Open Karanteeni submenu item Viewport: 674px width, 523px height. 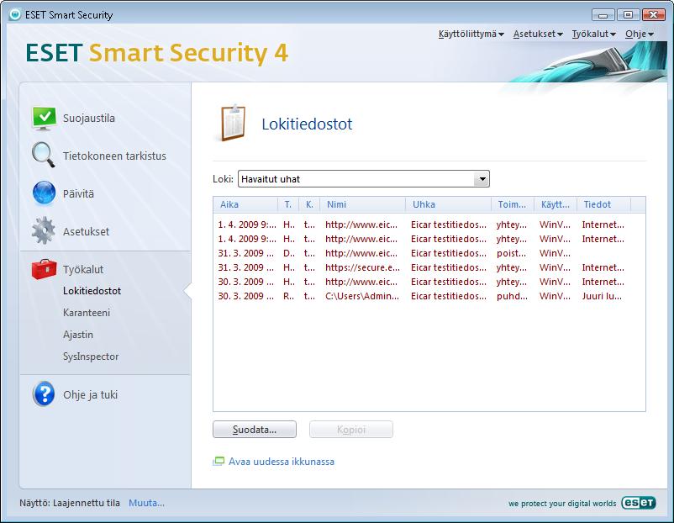click(x=87, y=313)
